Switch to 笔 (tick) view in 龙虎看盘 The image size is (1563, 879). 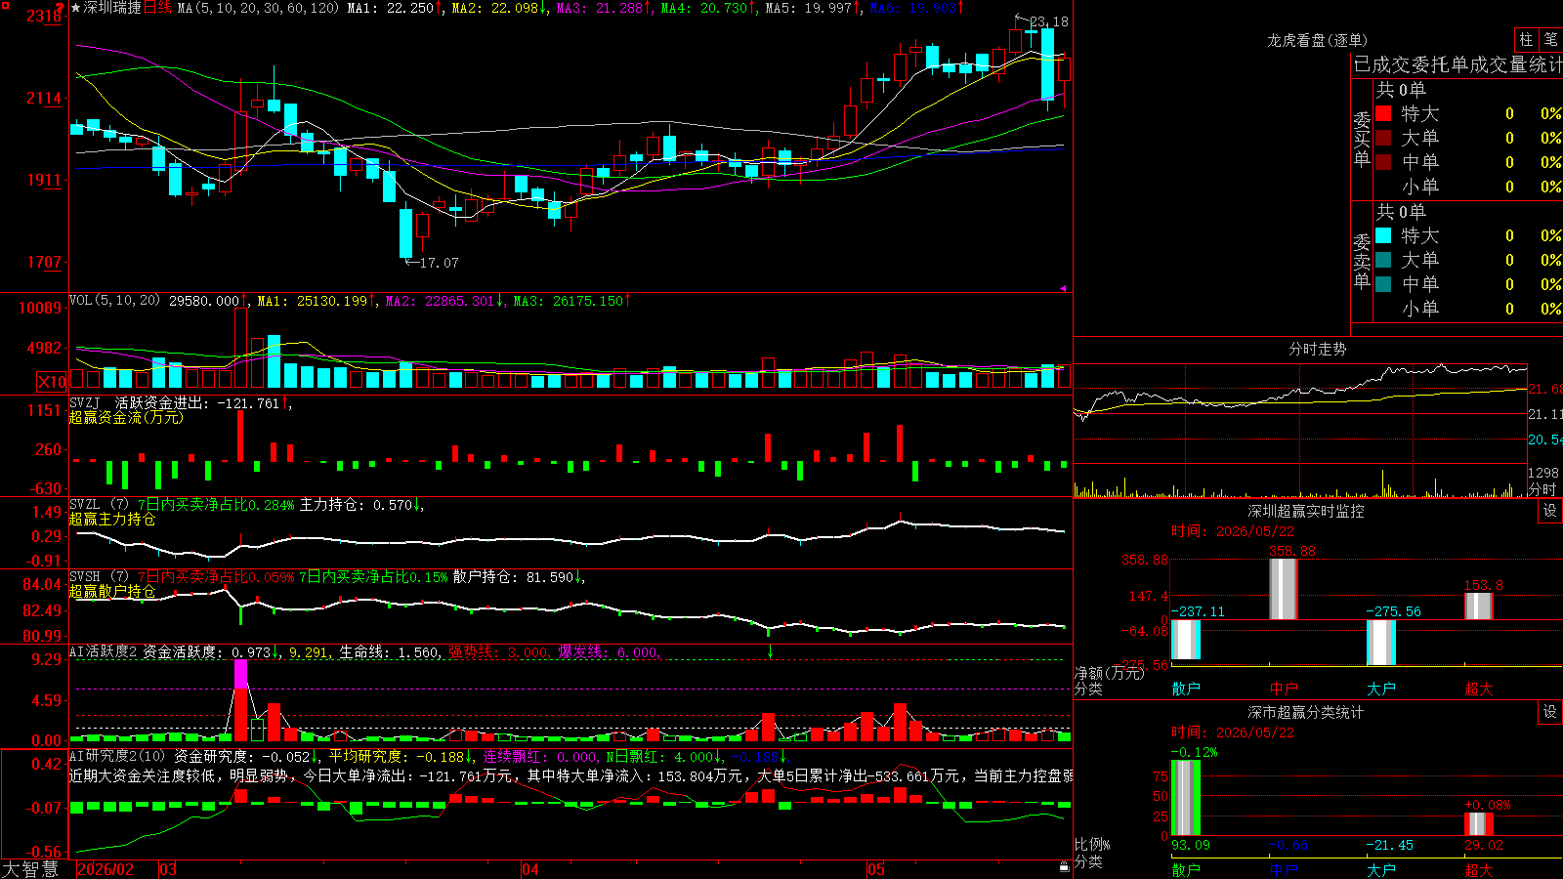[x=1550, y=39]
